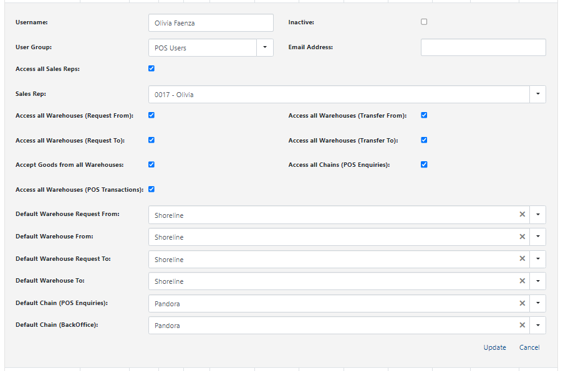Clear the Default Warehouse From value
This screenshot has height=371, width=563.
[522, 237]
